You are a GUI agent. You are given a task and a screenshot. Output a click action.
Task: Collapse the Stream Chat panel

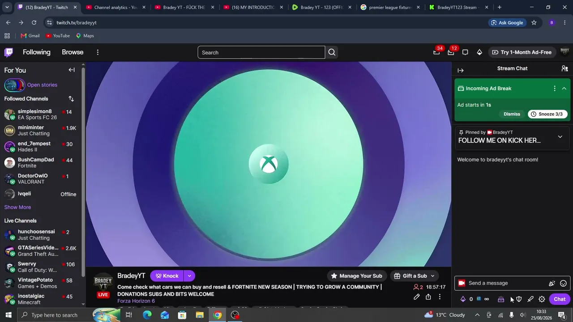click(461, 70)
